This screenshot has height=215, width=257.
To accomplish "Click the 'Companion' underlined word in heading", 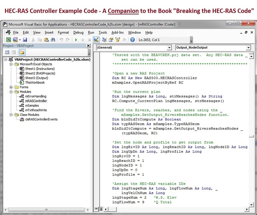I will click(x=123, y=11).
